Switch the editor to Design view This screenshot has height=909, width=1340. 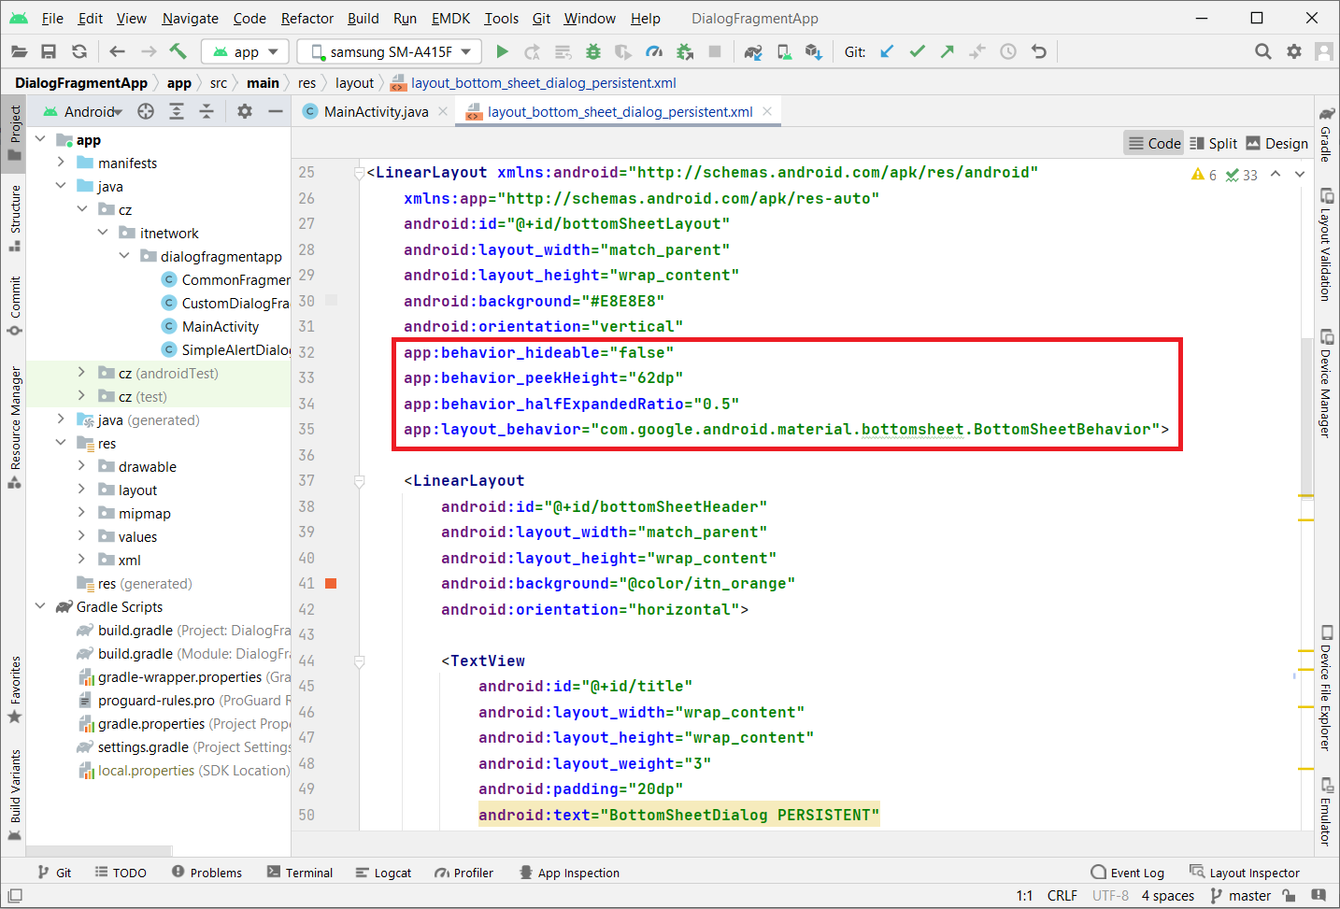coord(1276,143)
